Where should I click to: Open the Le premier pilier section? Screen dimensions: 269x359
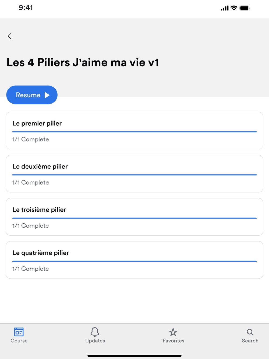click(x=134, y=131)
